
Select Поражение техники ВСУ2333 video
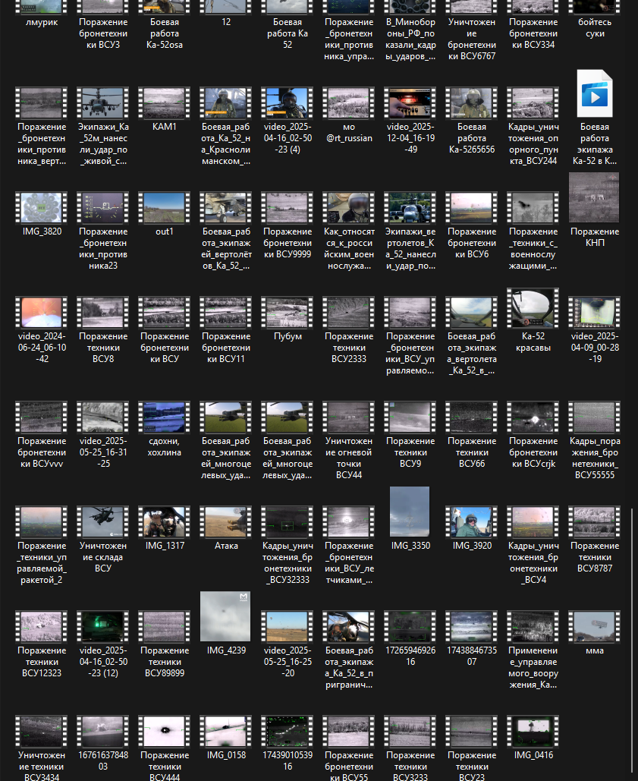[349, 330]
